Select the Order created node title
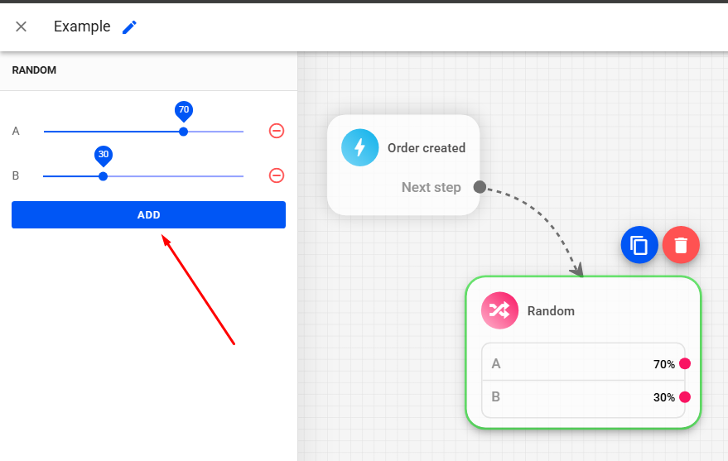Screen dimensions: 728x461 pyautogui.click(x=427, y=148)
